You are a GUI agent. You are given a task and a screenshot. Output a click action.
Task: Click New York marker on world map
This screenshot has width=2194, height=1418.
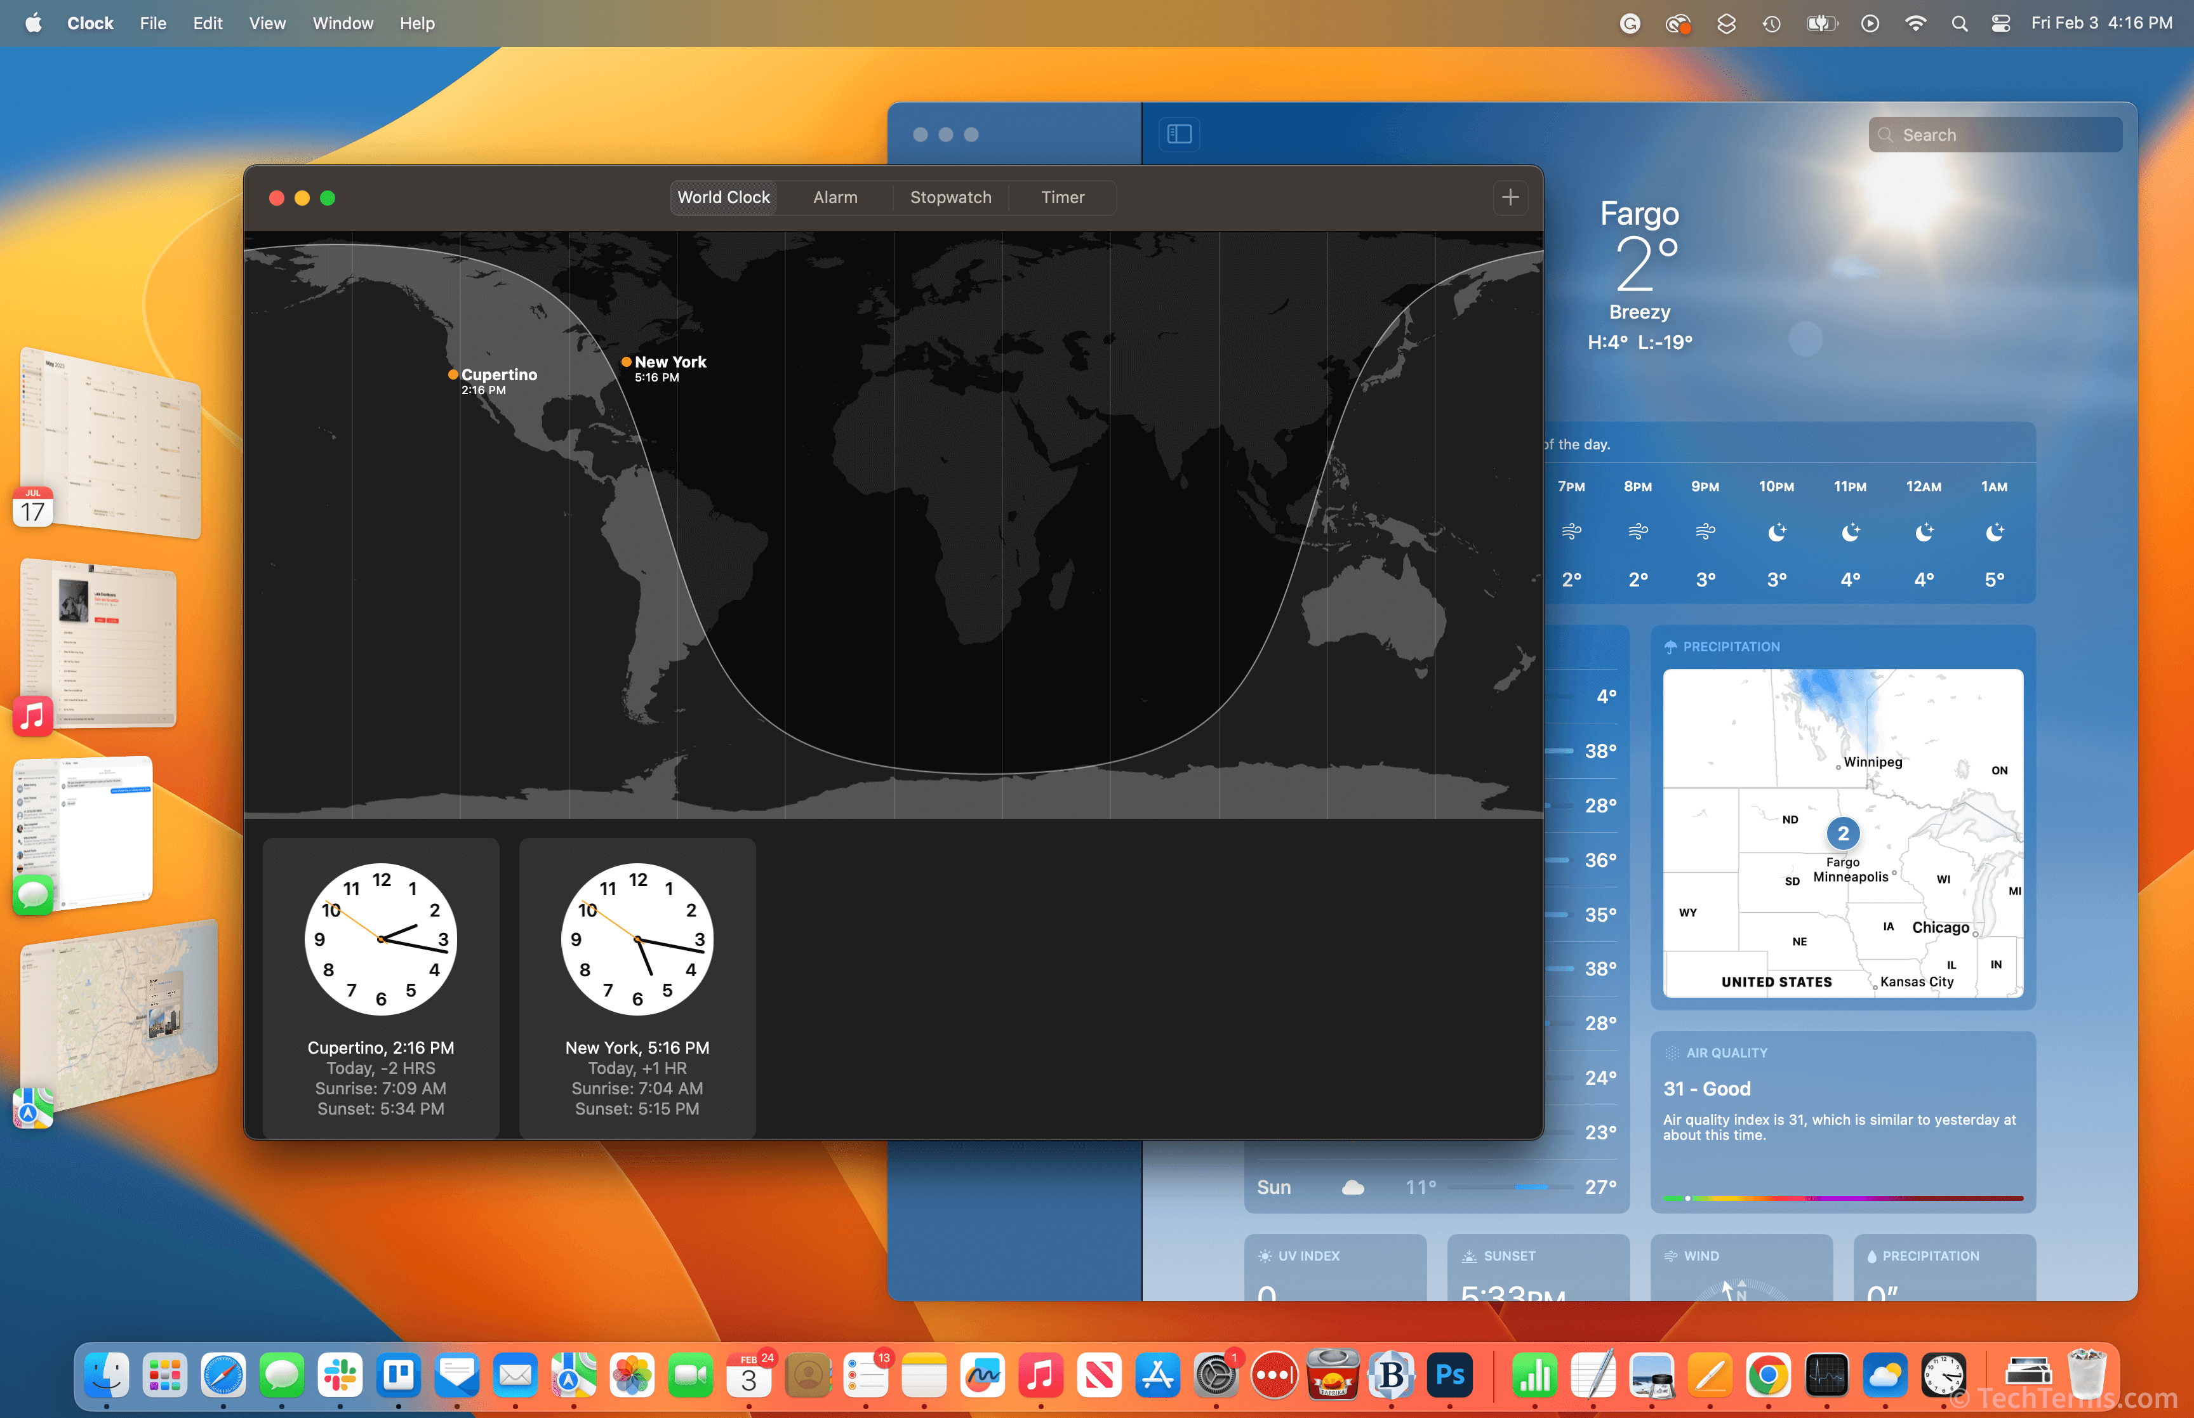point(626,362)
